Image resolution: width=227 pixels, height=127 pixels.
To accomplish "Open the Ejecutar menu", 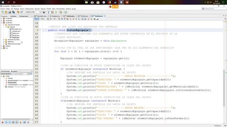I will point(37,9).
